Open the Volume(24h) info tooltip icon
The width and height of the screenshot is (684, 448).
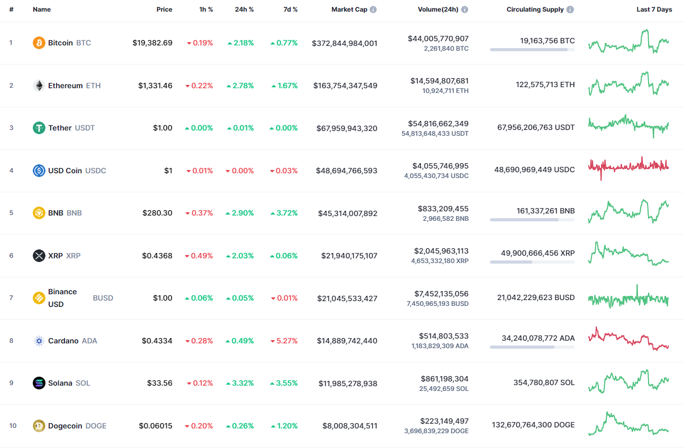pyautogui.click(x=464, y=9)
